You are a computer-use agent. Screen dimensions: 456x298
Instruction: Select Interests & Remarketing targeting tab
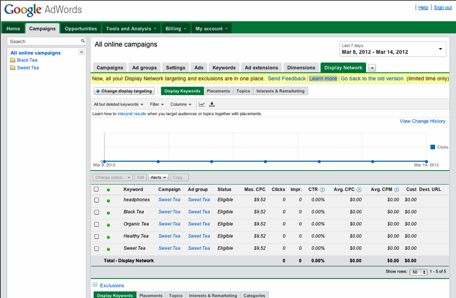281,91
